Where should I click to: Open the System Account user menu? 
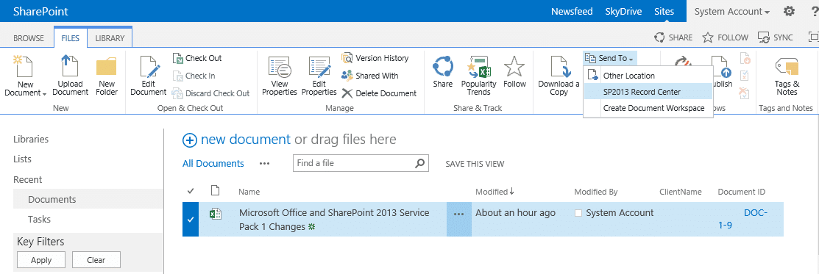[x=731, y=12]
